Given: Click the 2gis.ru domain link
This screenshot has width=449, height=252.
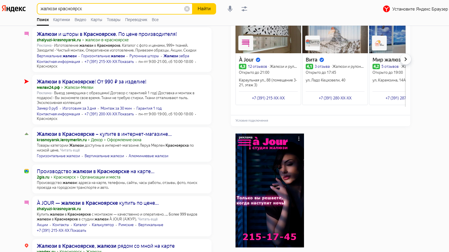Looking at the screenshot, I should click(x=43, y=177).
